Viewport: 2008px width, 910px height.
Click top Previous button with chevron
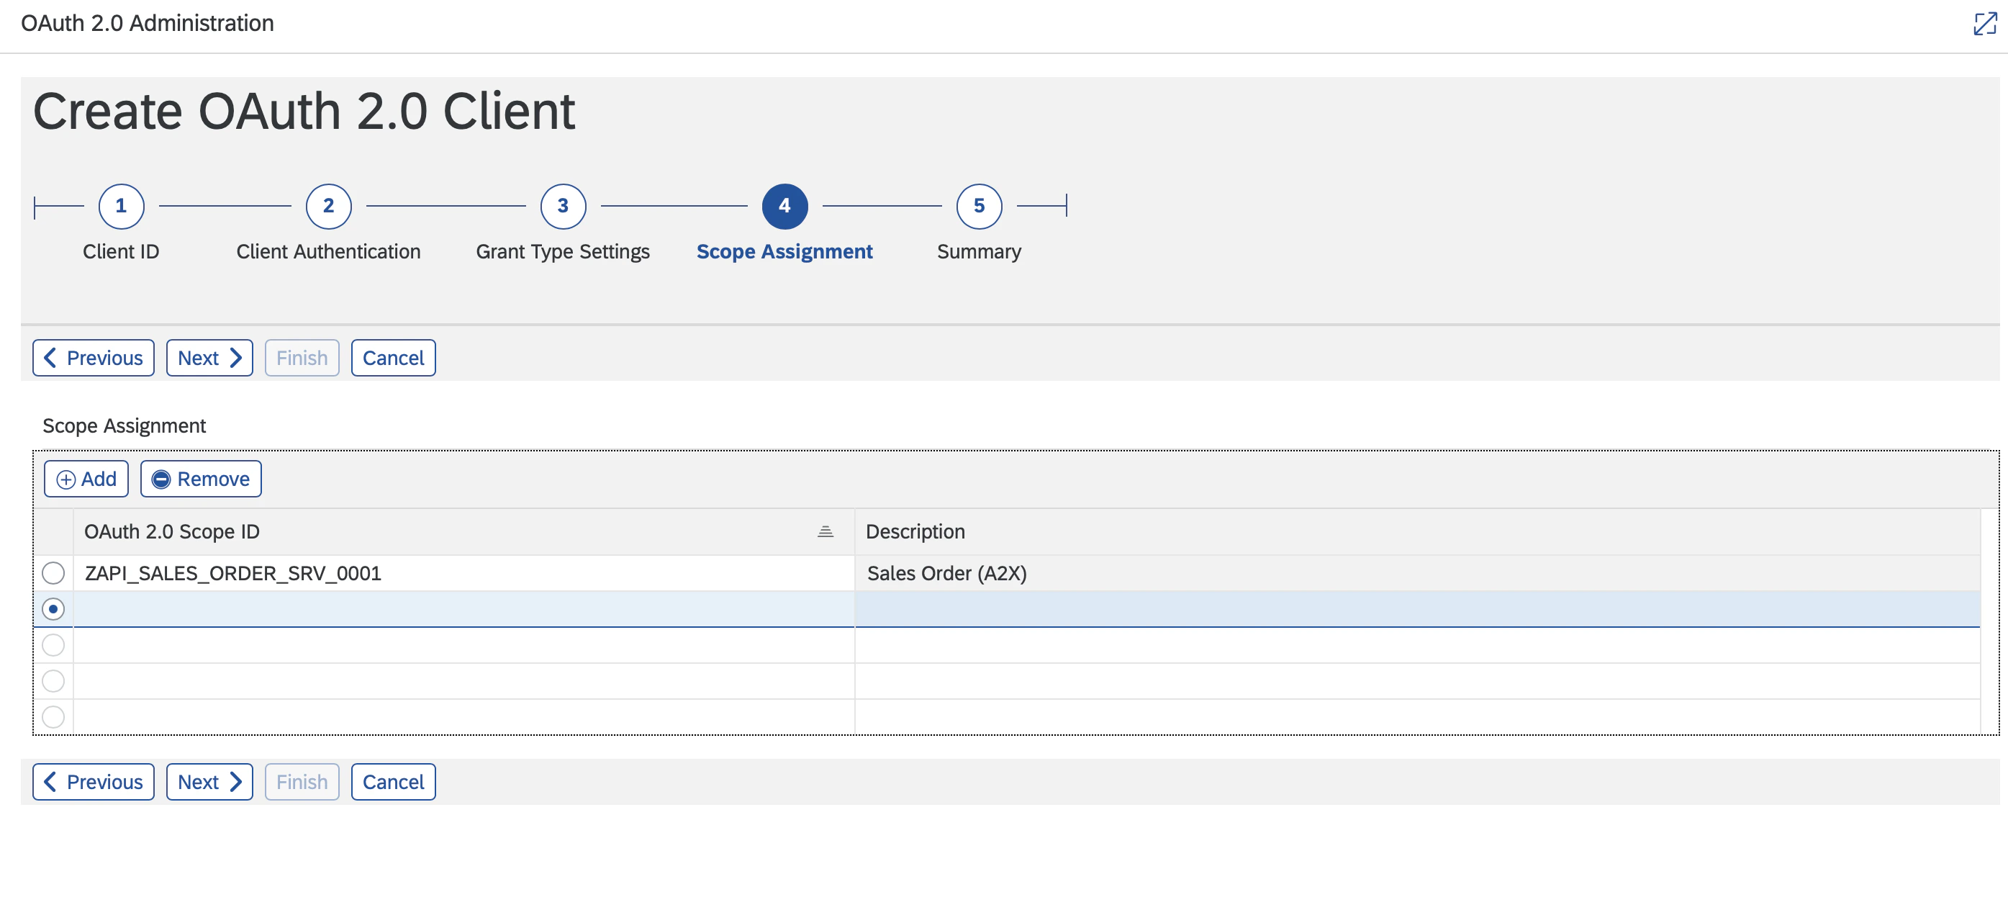tap(93, 358)
